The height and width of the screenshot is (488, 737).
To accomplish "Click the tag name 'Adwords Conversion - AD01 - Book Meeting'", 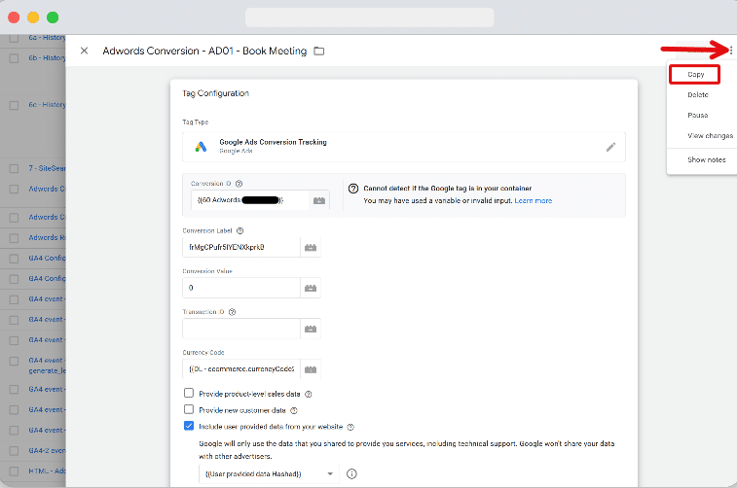I will coord(204,51).
